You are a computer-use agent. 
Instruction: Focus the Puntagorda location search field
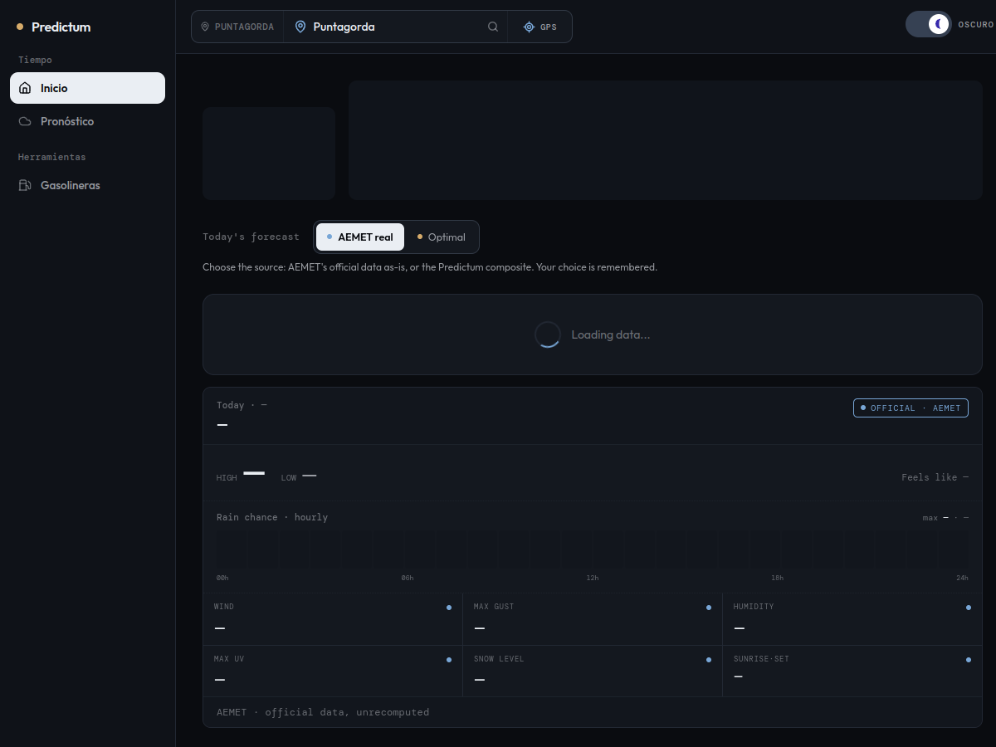pos(394,27)
